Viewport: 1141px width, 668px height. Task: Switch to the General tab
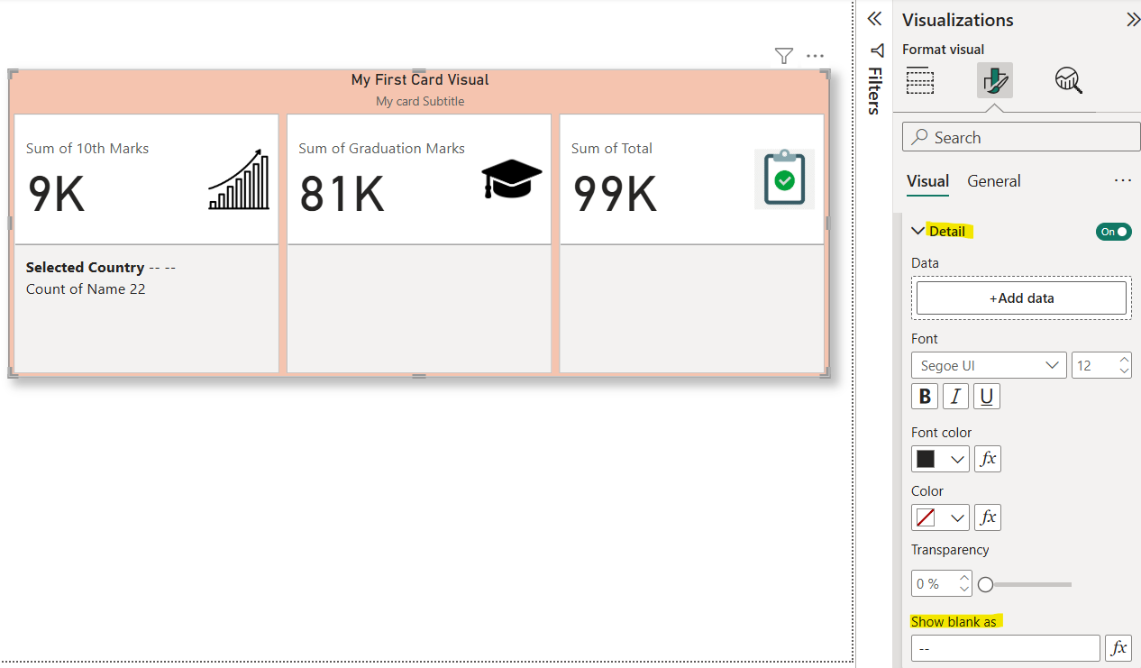(x=993, y=181)
